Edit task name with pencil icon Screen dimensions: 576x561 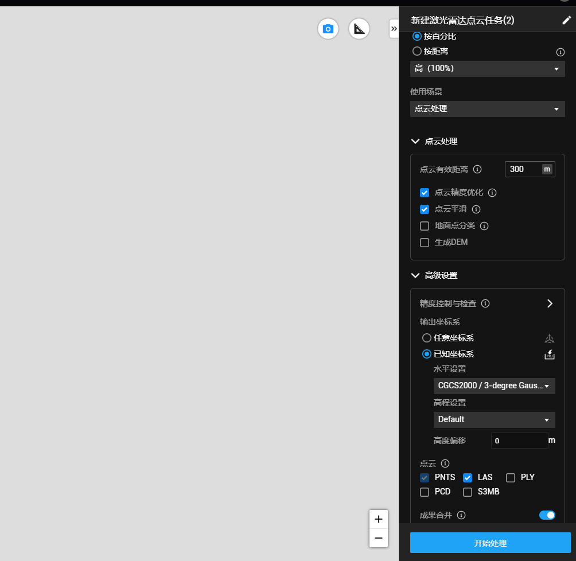point(566,20)
